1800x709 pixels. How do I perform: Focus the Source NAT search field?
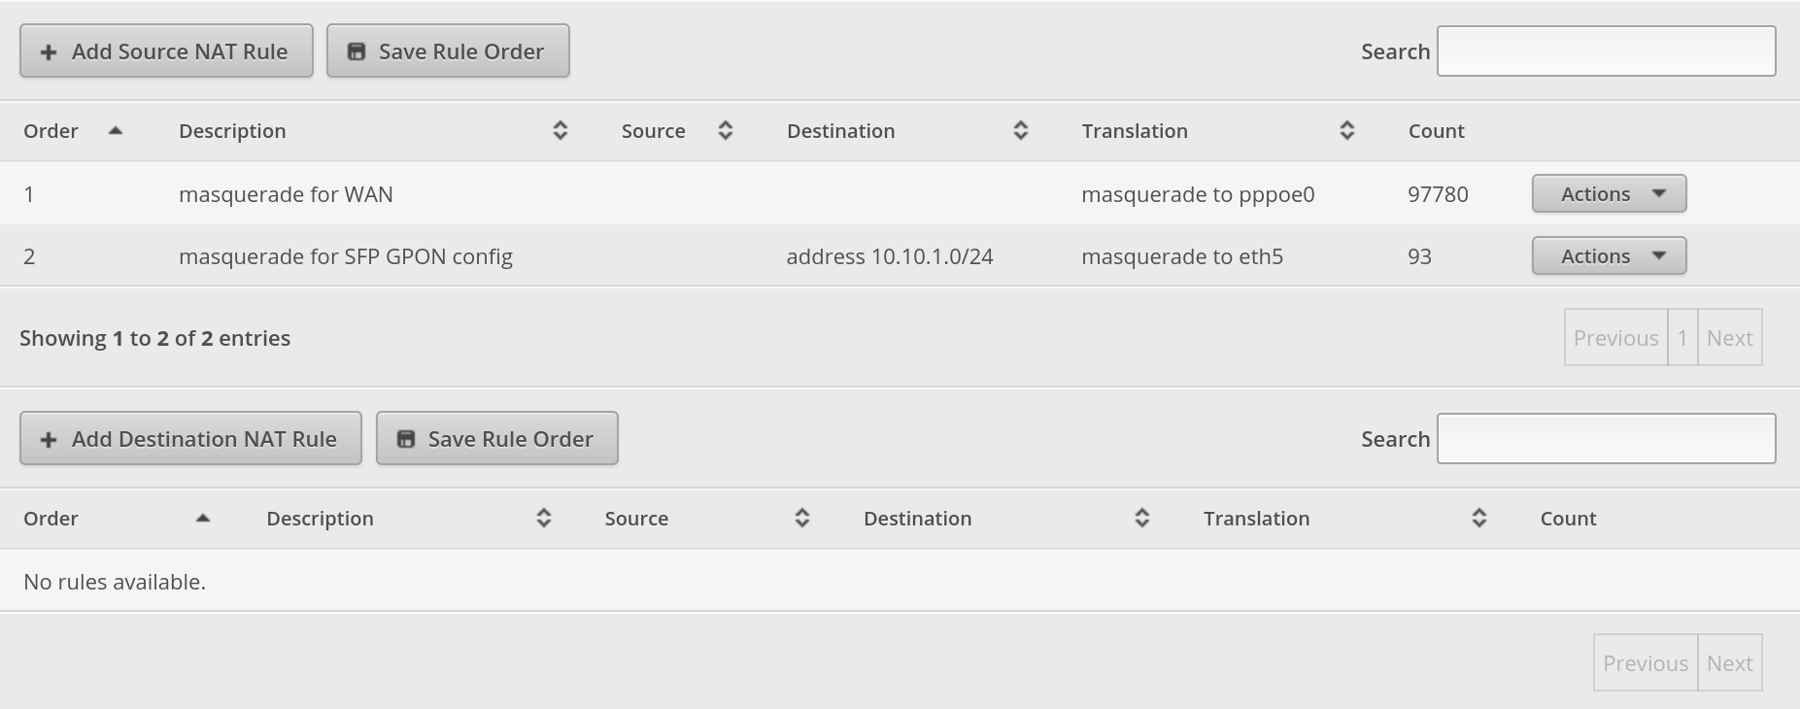pyautogui.click(x=1606, y=51)
